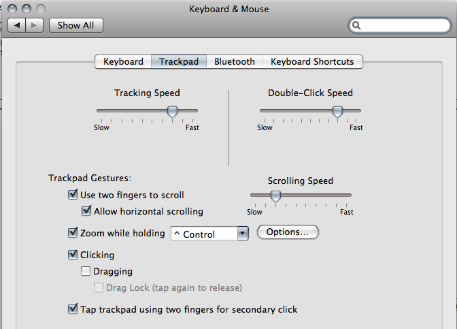The image size is (457, 329).
Task: Toggle Zoom while holding checkbox
Action: pos(73,233)
